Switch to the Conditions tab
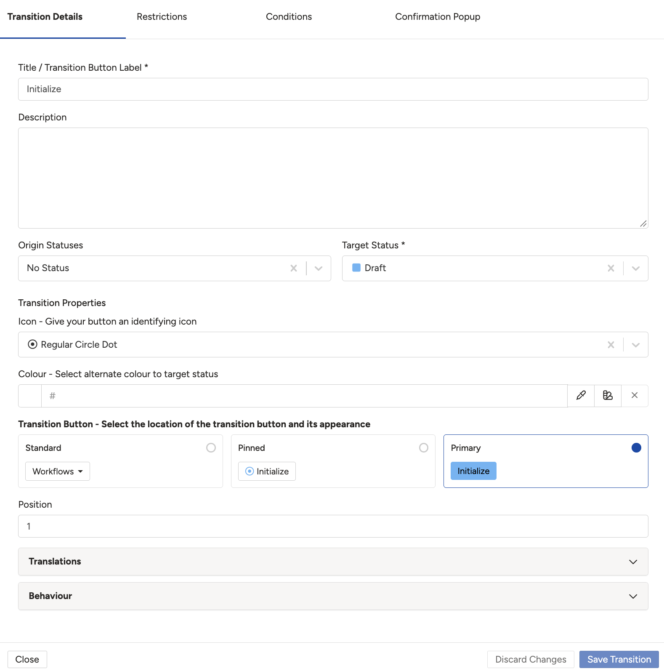Image resolution: width=664 pixels, height=671 pixels. pyautogui.click(x=289, y=17)
